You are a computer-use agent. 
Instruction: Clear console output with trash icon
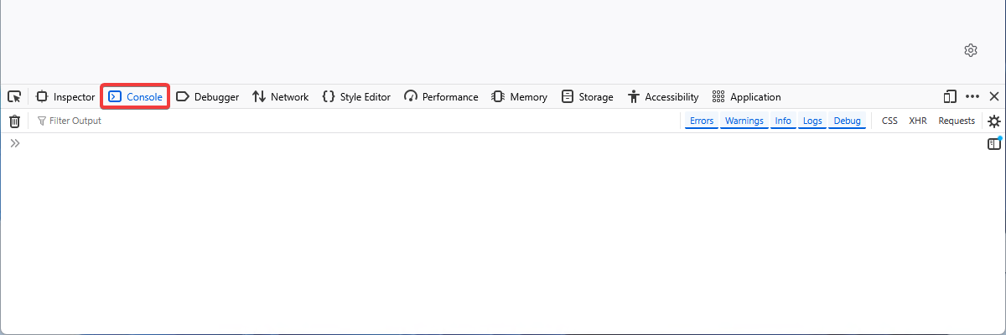click(14, 121)
